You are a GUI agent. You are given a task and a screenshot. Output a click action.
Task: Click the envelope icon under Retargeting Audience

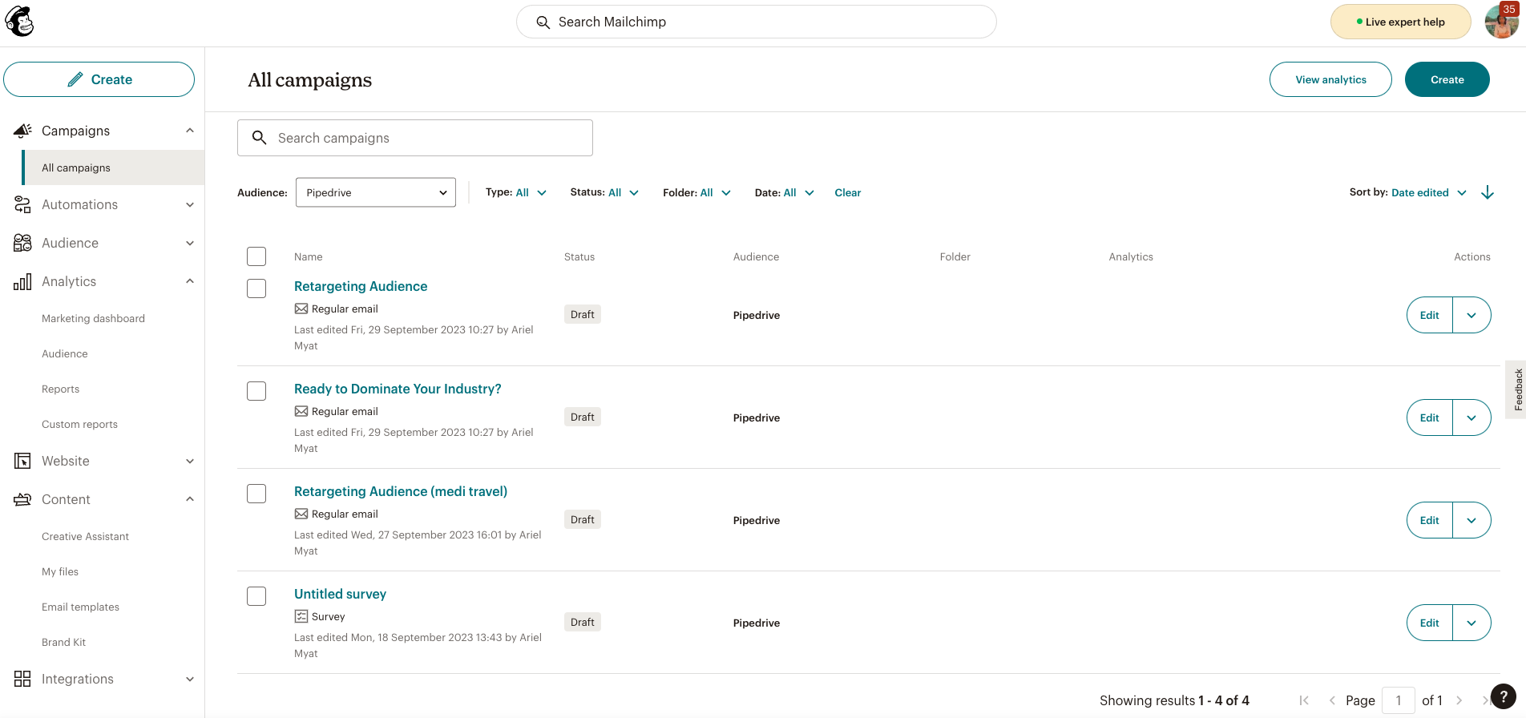pyautogui.click(x=301, y=309)
